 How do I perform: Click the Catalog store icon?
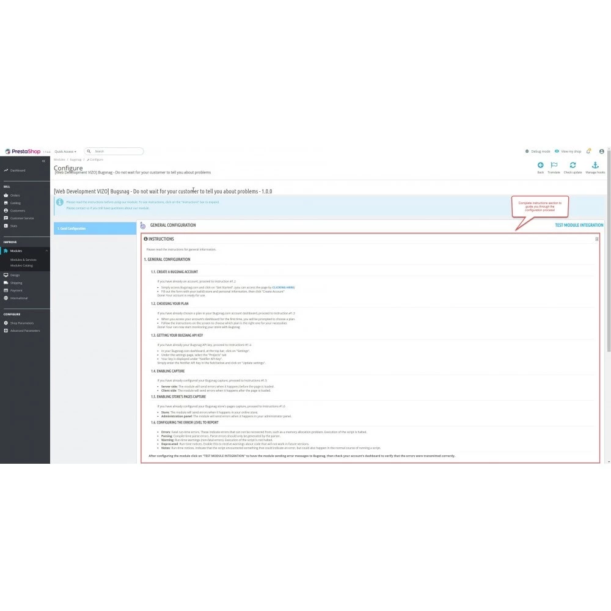tap(6, 203)
